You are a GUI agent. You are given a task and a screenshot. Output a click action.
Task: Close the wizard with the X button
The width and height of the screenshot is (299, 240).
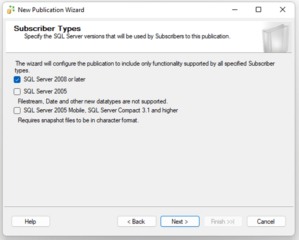tap(283, 10)
